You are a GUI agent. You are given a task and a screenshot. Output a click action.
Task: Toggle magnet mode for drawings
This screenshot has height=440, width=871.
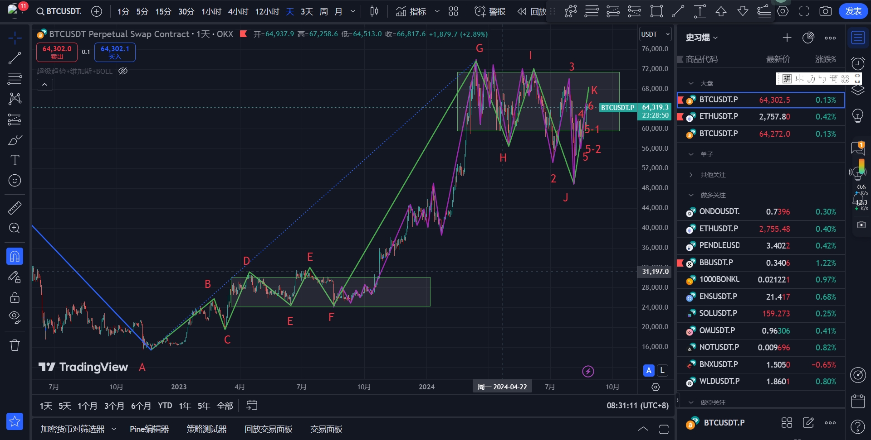coord(15,256)
